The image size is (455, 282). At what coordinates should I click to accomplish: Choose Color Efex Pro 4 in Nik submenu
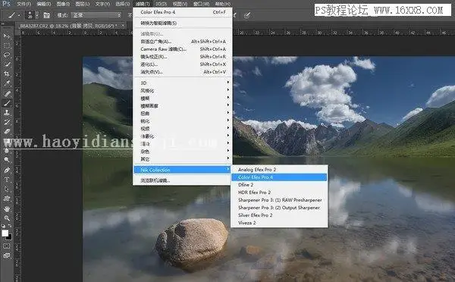[279, 177]
